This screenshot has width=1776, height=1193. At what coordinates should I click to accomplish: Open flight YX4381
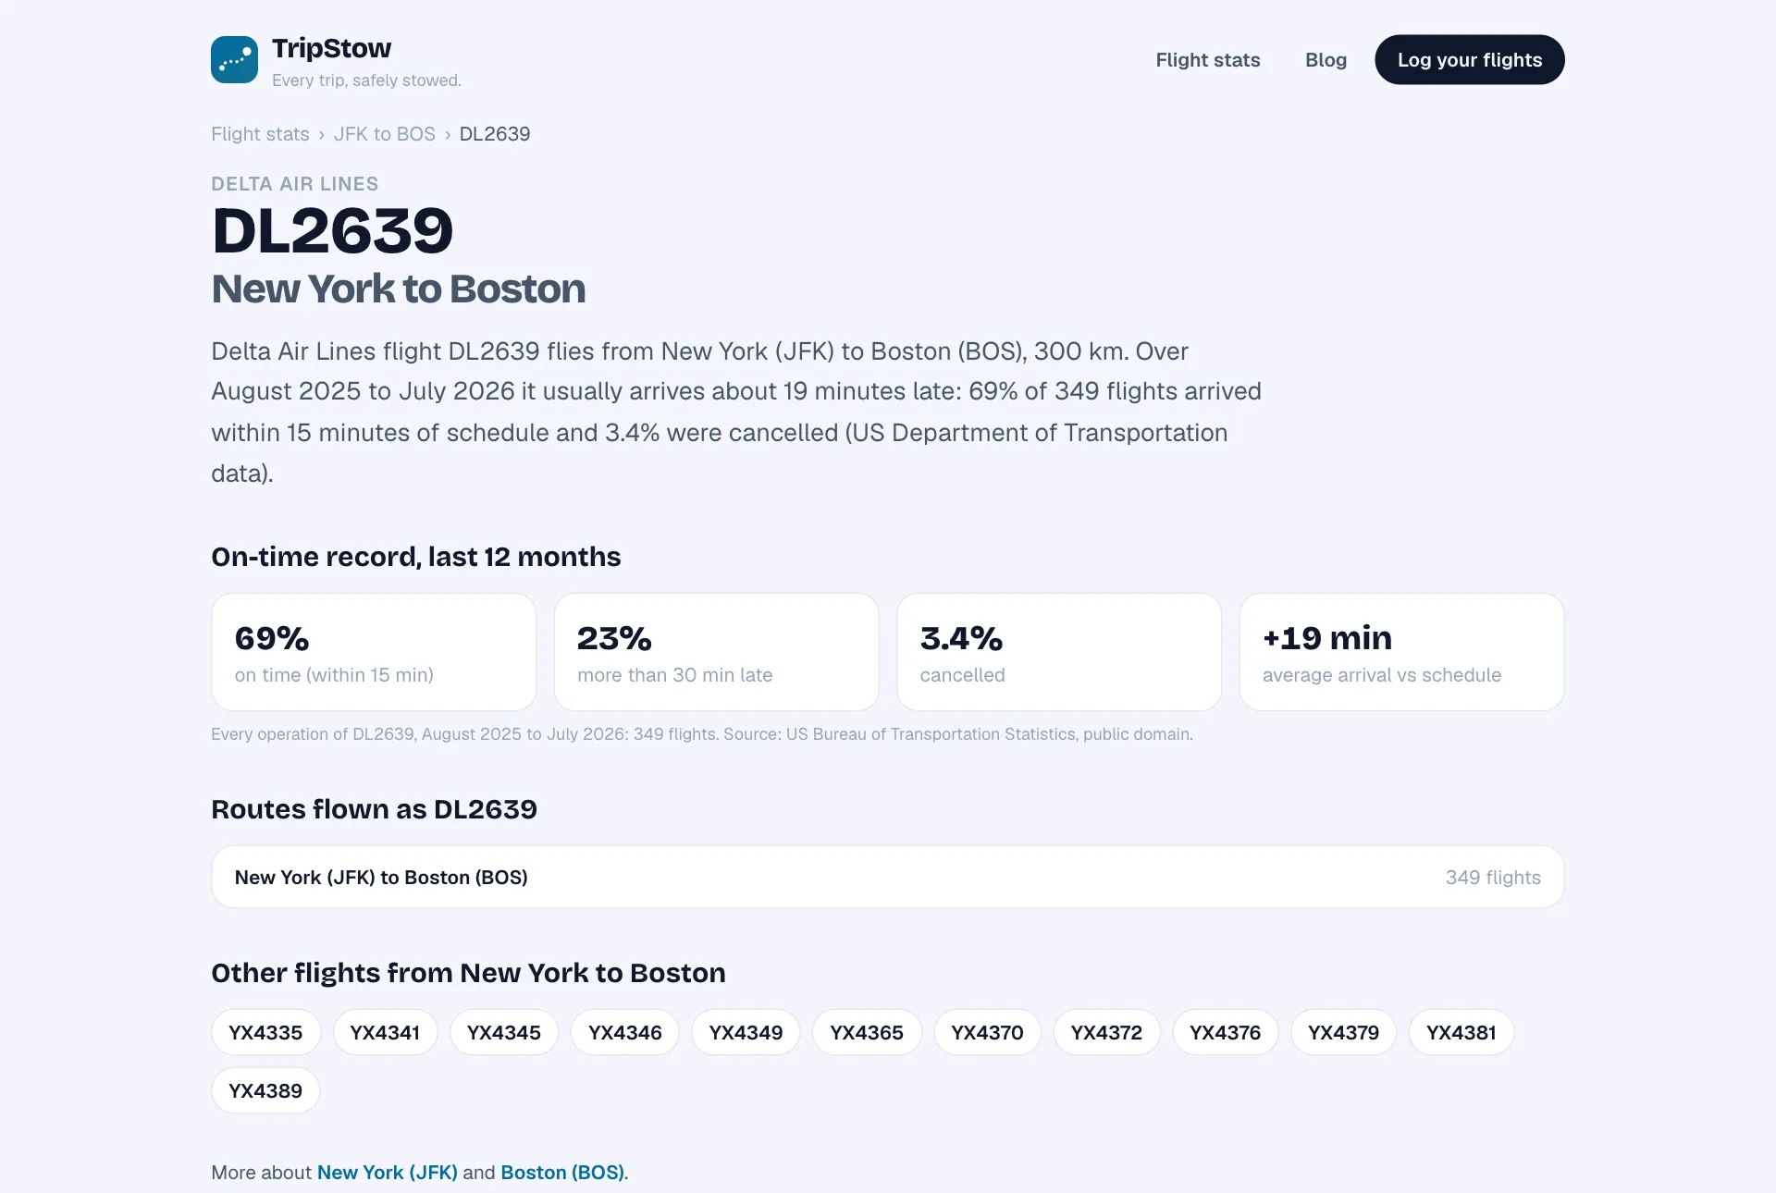click(x=1461, y=1032)
